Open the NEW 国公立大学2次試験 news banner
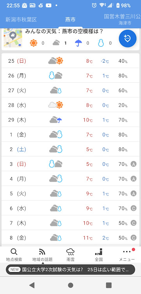Screen dimensions: 141x294 click(70, 270)
